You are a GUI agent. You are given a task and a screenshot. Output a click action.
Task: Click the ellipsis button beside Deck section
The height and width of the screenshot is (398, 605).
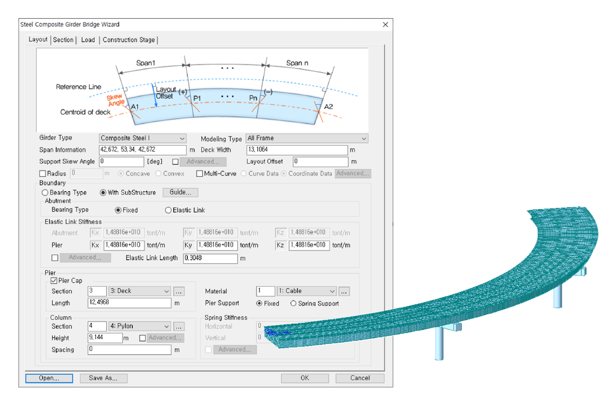coord(178,291)
